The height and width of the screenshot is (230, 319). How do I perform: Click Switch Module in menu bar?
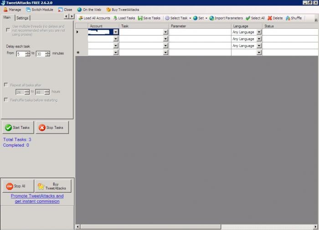(x=40, y=10)
